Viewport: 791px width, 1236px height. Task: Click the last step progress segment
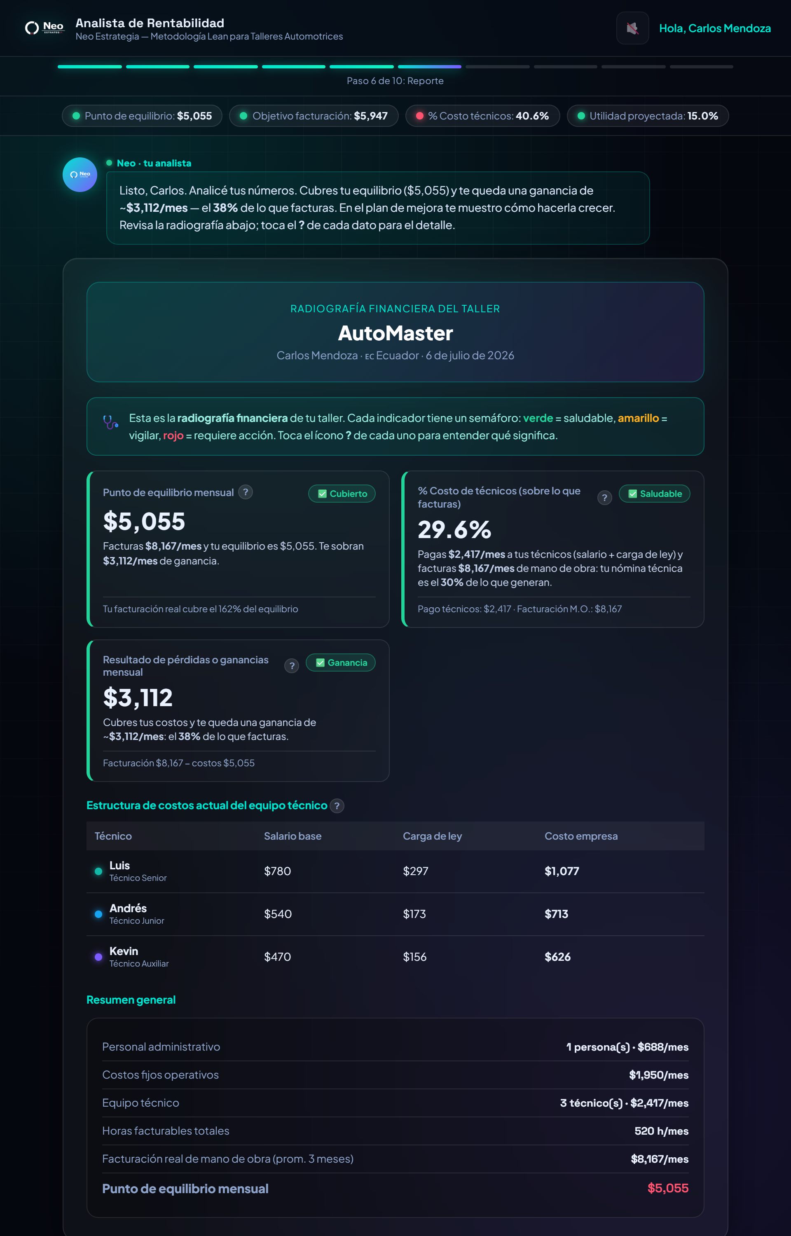point(701,67)
